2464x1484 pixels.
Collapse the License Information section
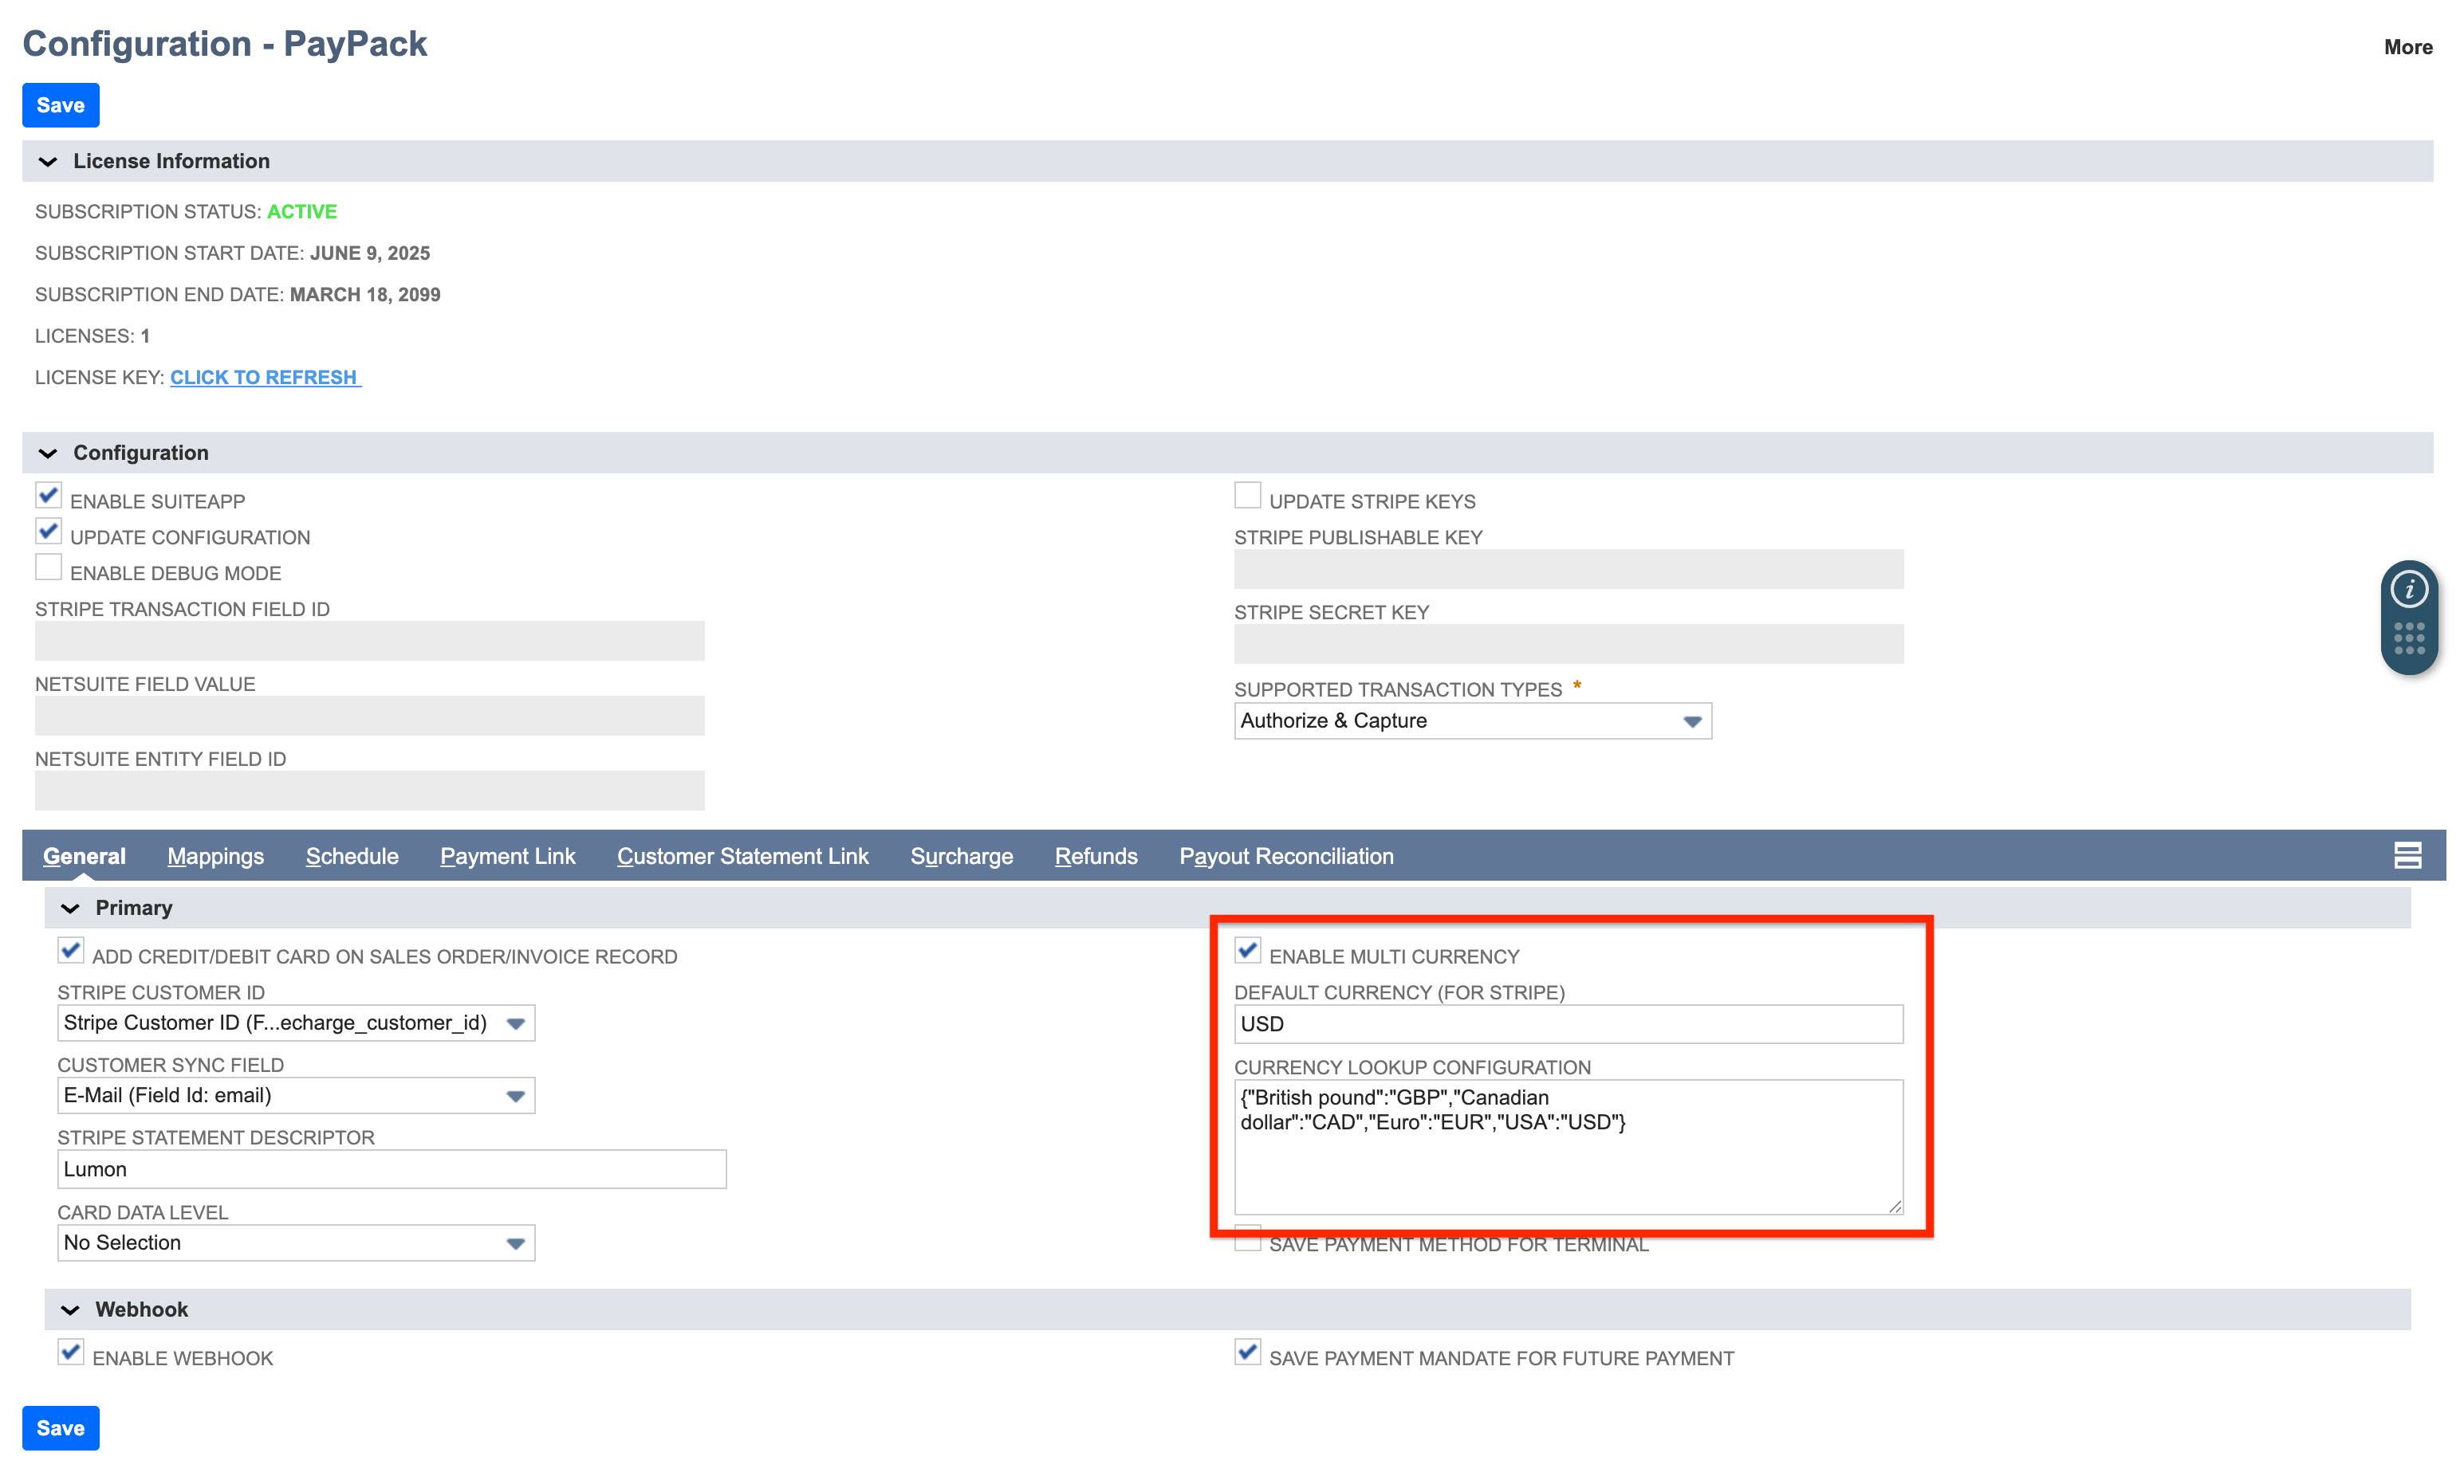click(x=48, y=161)
